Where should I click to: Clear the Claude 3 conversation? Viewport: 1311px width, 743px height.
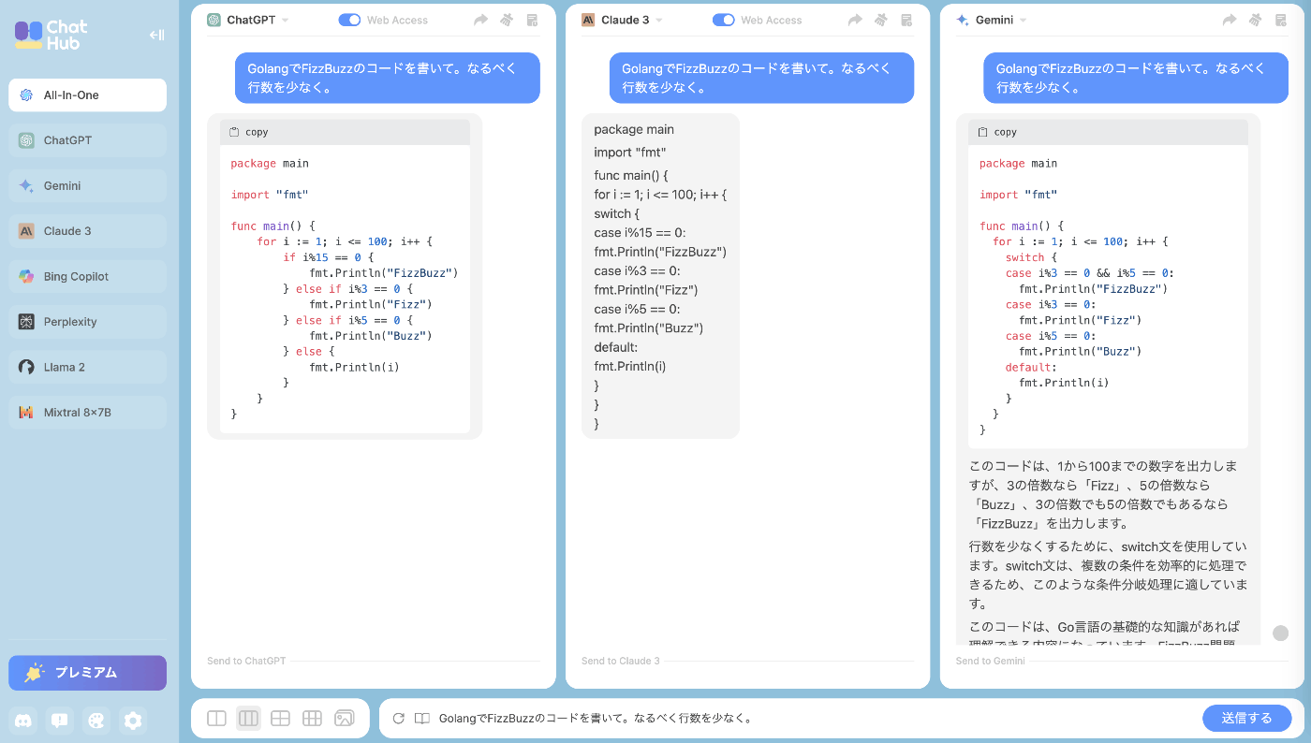pos(880,20)
